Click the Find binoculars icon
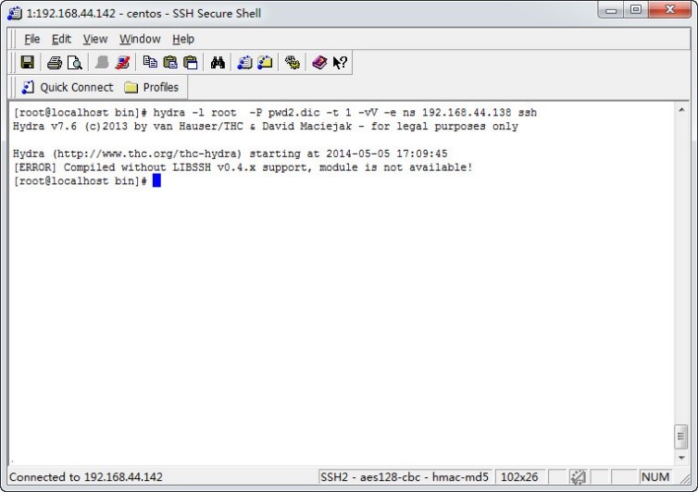Image resolution: width=698 pixels, height=492 pixels. 218,62
